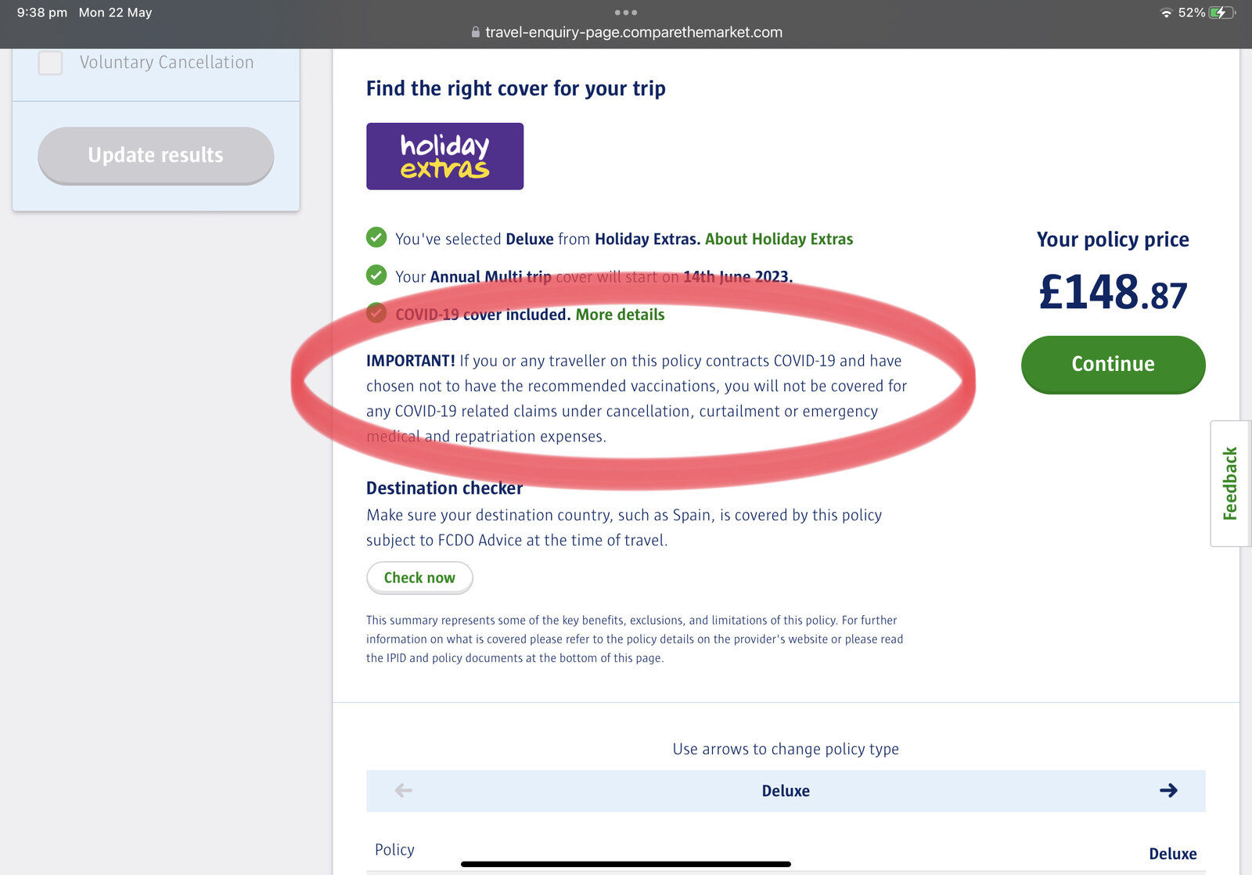Open the Feedback side tab
Screen dimensions: 1252x875
point(1229,483)
